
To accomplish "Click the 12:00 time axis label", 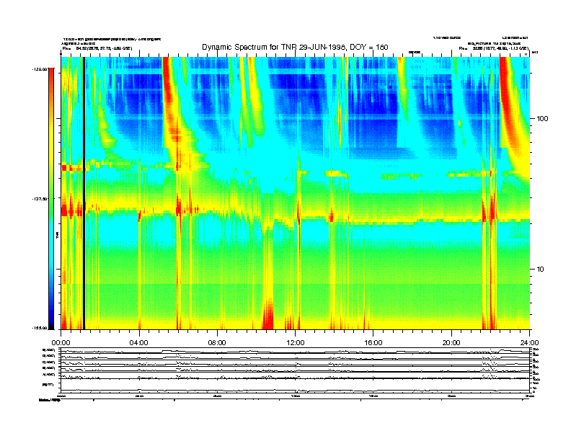I will pyautogui.click(x=296, y=343).
